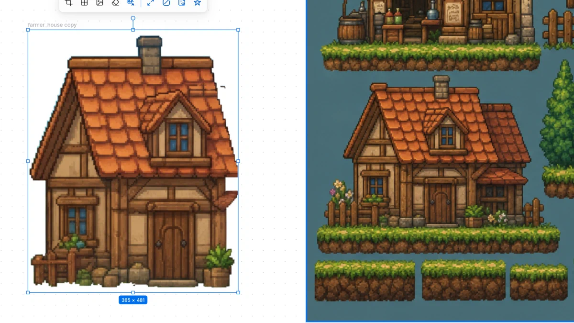Click the right-middle selection handle
Viewport: 574px width, 323px height.
pyautogui.click(x=238, y=161)
